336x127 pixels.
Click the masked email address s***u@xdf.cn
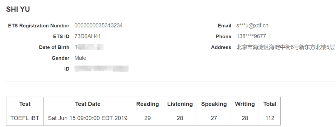(252, 26)
